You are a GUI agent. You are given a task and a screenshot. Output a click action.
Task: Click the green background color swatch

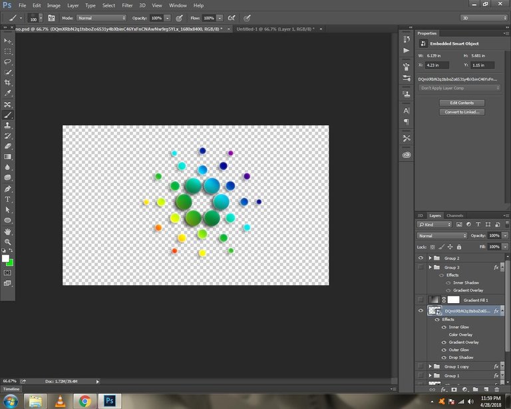click(11, 263)
